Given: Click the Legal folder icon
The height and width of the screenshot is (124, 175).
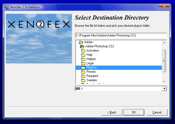Looking at the screenshot, I should click(x=83, y=63).
